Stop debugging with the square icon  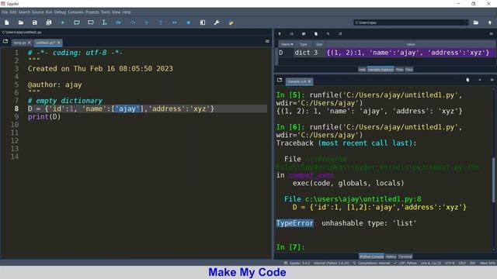188,22
